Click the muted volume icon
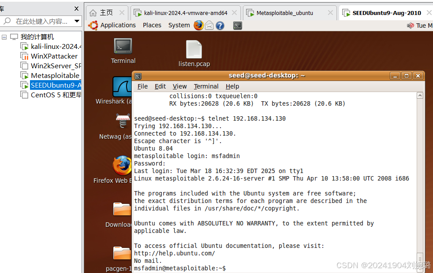 coord(411,26)
